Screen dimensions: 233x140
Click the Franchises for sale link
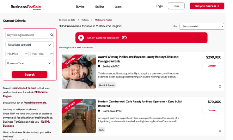click(35, 103)
